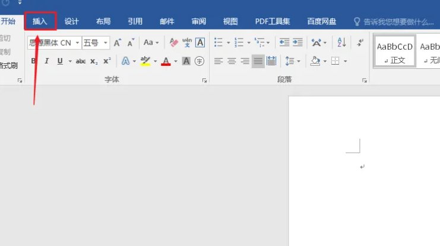Switch to the 设计 tab
Viewport: 440px width, 246px height.
click(72, 21)
